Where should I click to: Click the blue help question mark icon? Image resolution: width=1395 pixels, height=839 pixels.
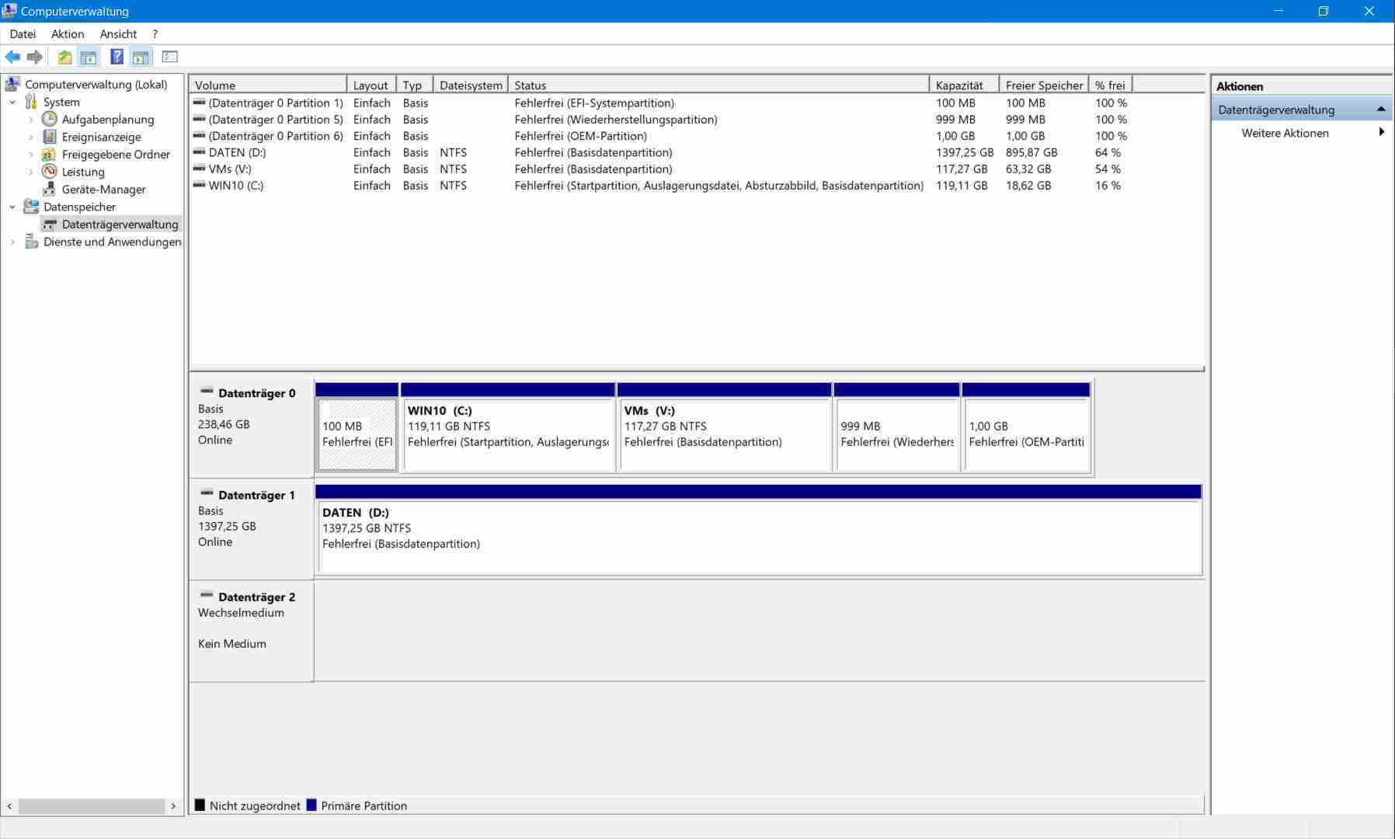click(x=117, y=57)
